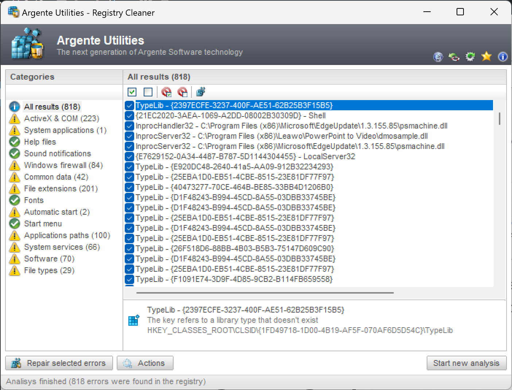Click the details pane TypeLib {2397ECFE...} title

[245, 310]
